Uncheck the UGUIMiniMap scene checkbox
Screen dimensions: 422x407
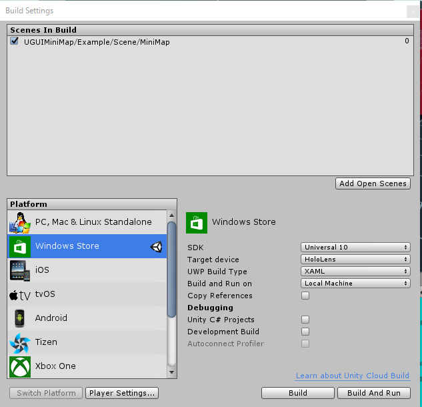(x=14, y=41)
